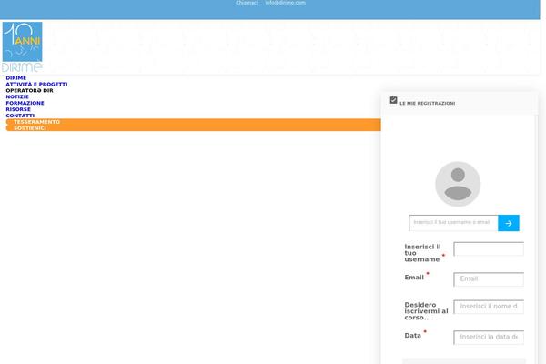Open the Contatti menu item
Screen dimensions: 546x364
(x=20, y=116)
